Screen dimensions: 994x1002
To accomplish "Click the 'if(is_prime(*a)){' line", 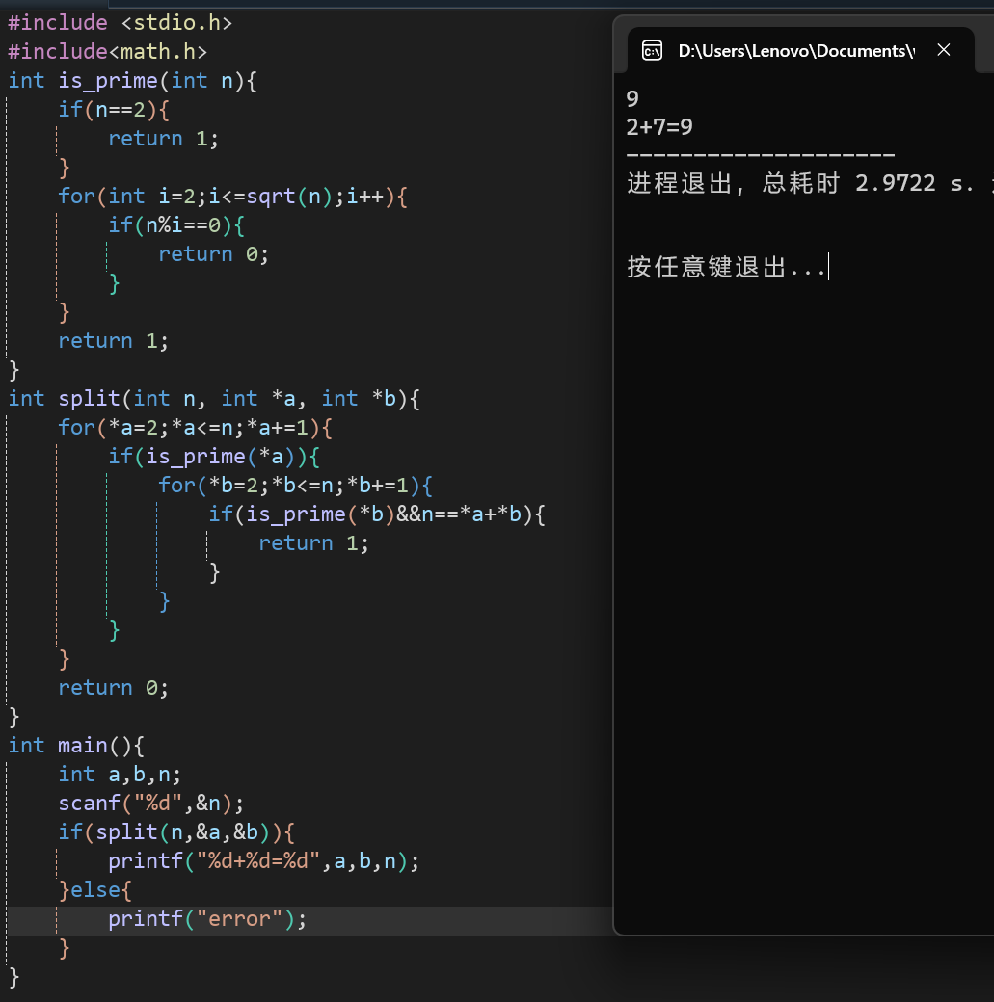I will pyautogui.click(x=214, y=457).
